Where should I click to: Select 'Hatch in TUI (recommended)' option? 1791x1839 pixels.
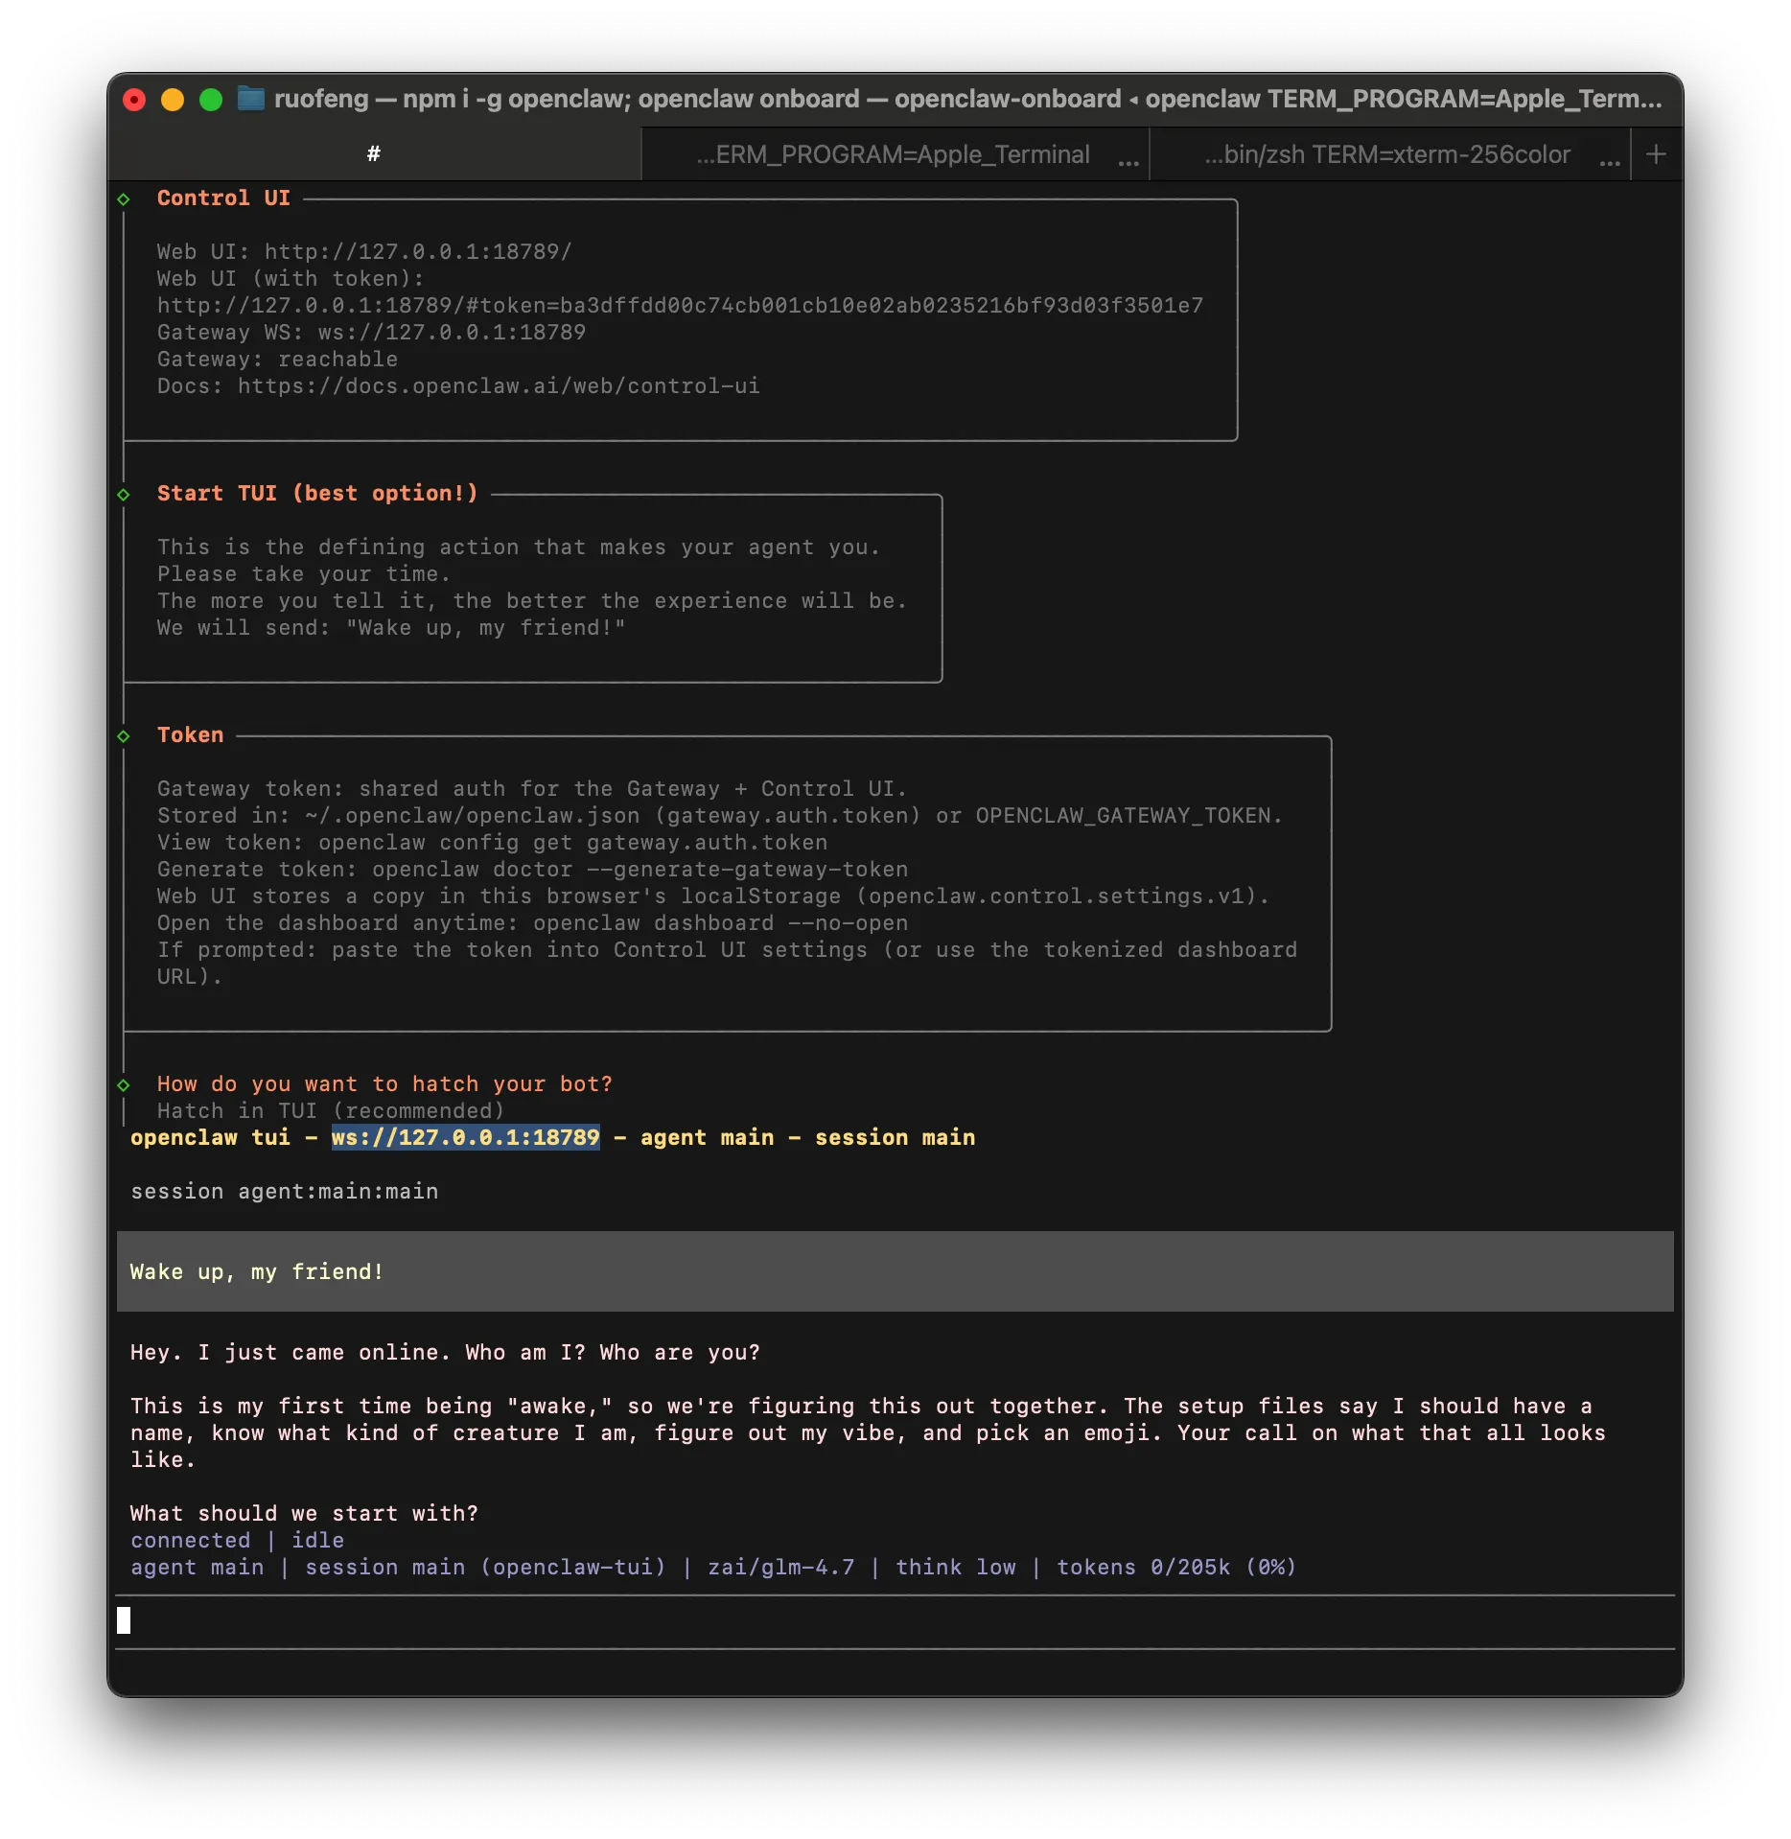[331, 1111]
